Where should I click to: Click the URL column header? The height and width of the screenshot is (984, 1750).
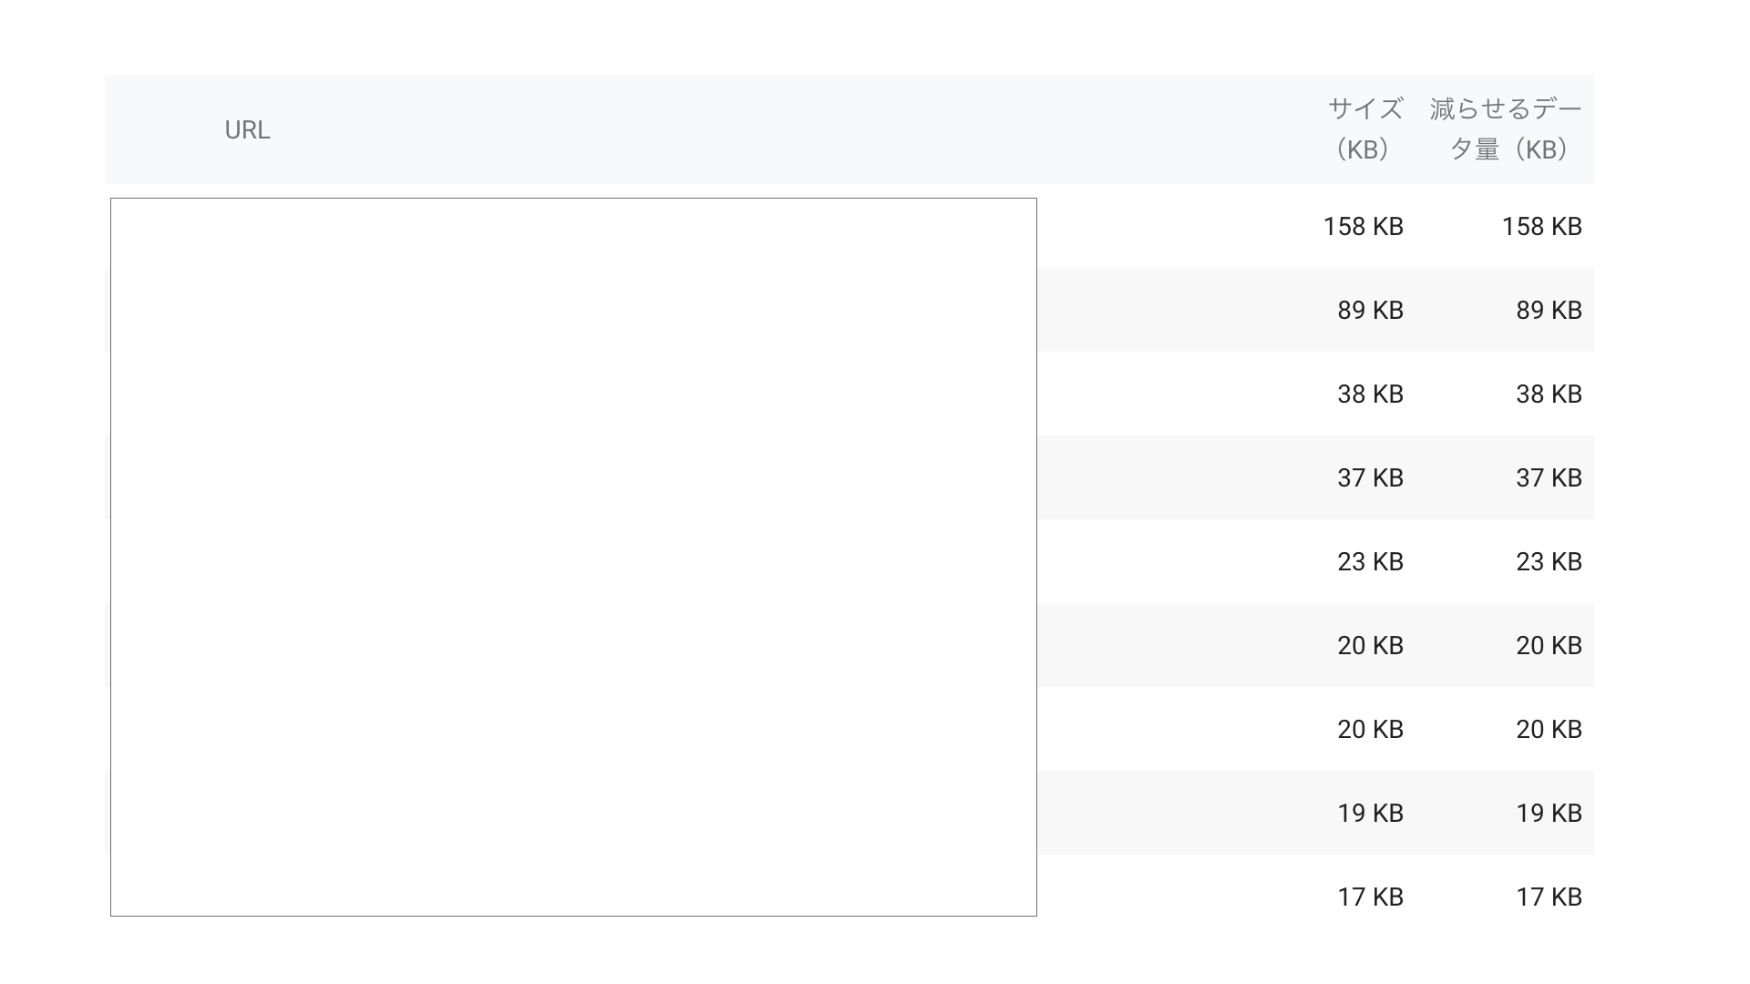tap(247, 130)
